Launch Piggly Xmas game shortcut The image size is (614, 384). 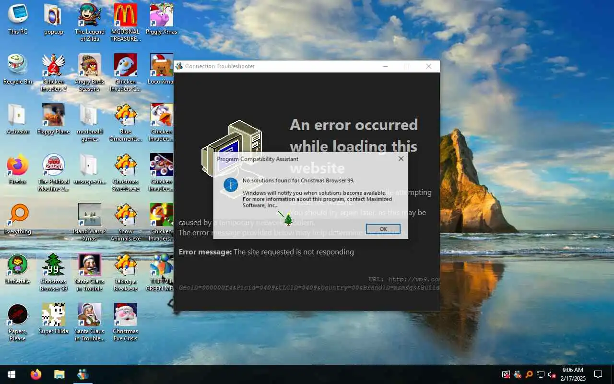click(162, 19)
